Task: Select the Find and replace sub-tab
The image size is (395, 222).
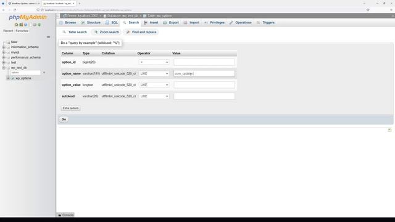Action: (x=141, y=32)
